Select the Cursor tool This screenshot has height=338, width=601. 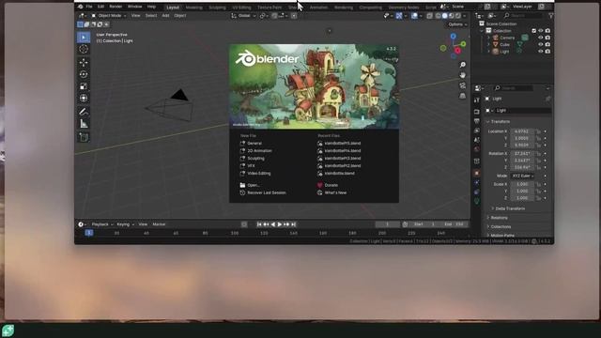coord(84,49)
